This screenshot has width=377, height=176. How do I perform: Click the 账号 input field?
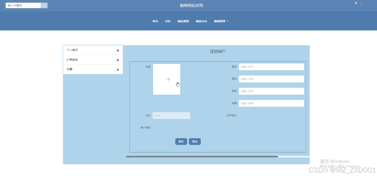[x=271, y=67]
